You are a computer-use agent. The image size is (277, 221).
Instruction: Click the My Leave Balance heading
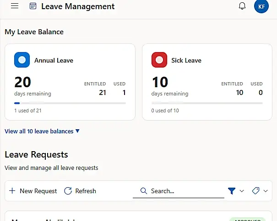[x=34, y=32]
